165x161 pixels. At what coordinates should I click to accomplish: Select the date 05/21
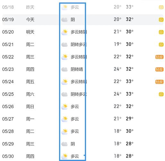(x=8, y=44)
